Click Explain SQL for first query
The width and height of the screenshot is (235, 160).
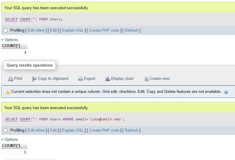[73, 30]
